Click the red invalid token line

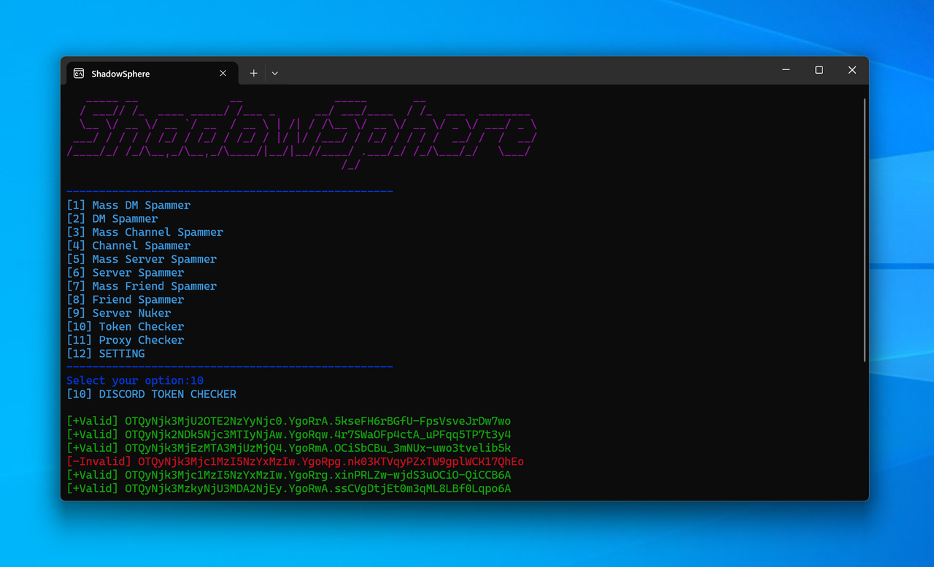tap(296, 462)
